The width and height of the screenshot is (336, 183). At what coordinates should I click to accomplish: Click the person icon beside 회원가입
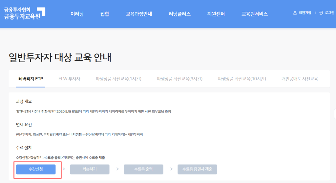coord(295,13)
